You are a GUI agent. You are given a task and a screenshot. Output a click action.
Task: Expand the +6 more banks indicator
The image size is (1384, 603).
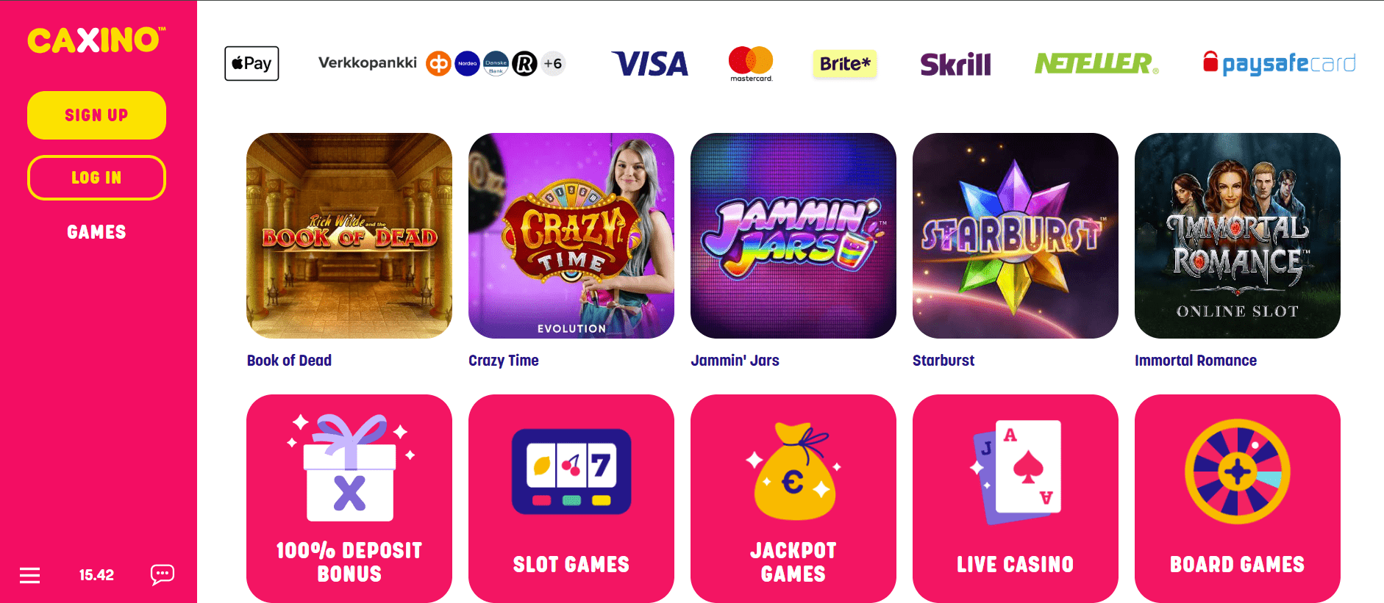pos(553,64)
